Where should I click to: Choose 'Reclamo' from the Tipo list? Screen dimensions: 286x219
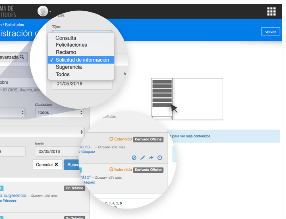pyautogui.click(x=66, y=52)
